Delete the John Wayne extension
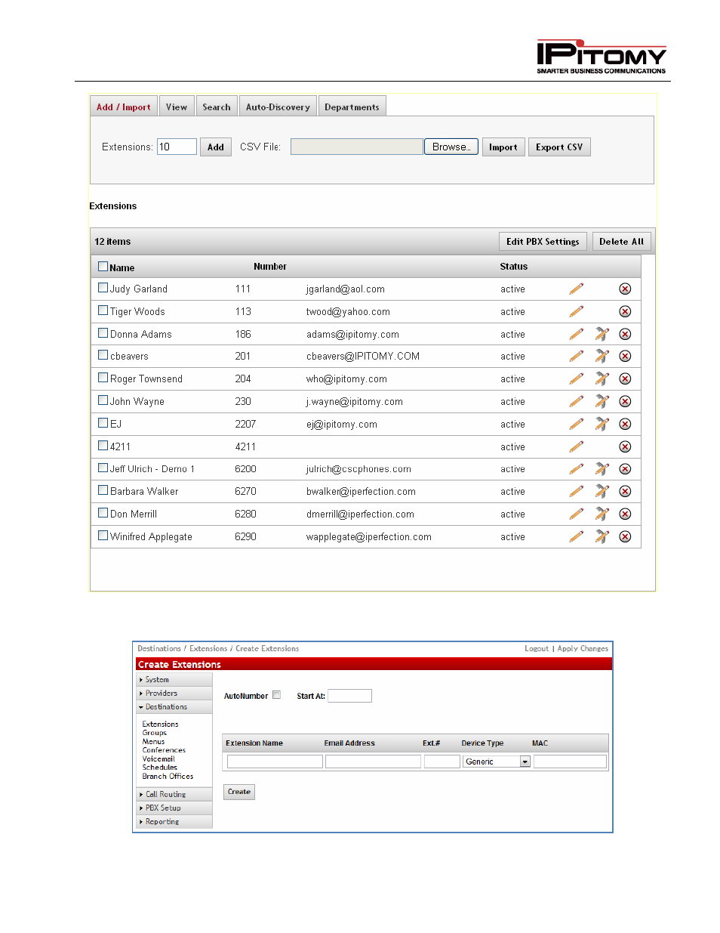Viewport: 720px width, 933px height. click(x=625, y=401)
